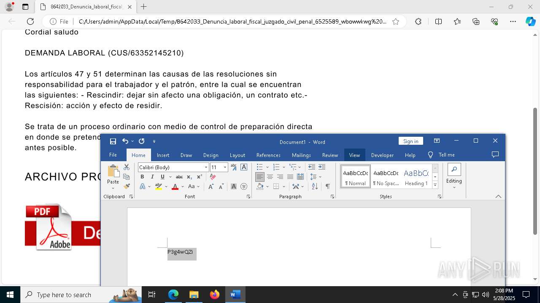540x303 pixels.
Task: Expand the Styles gallery More arrow
Action: coord(435,185)
